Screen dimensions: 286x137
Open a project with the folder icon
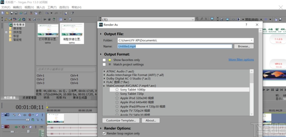coord(7,13)
